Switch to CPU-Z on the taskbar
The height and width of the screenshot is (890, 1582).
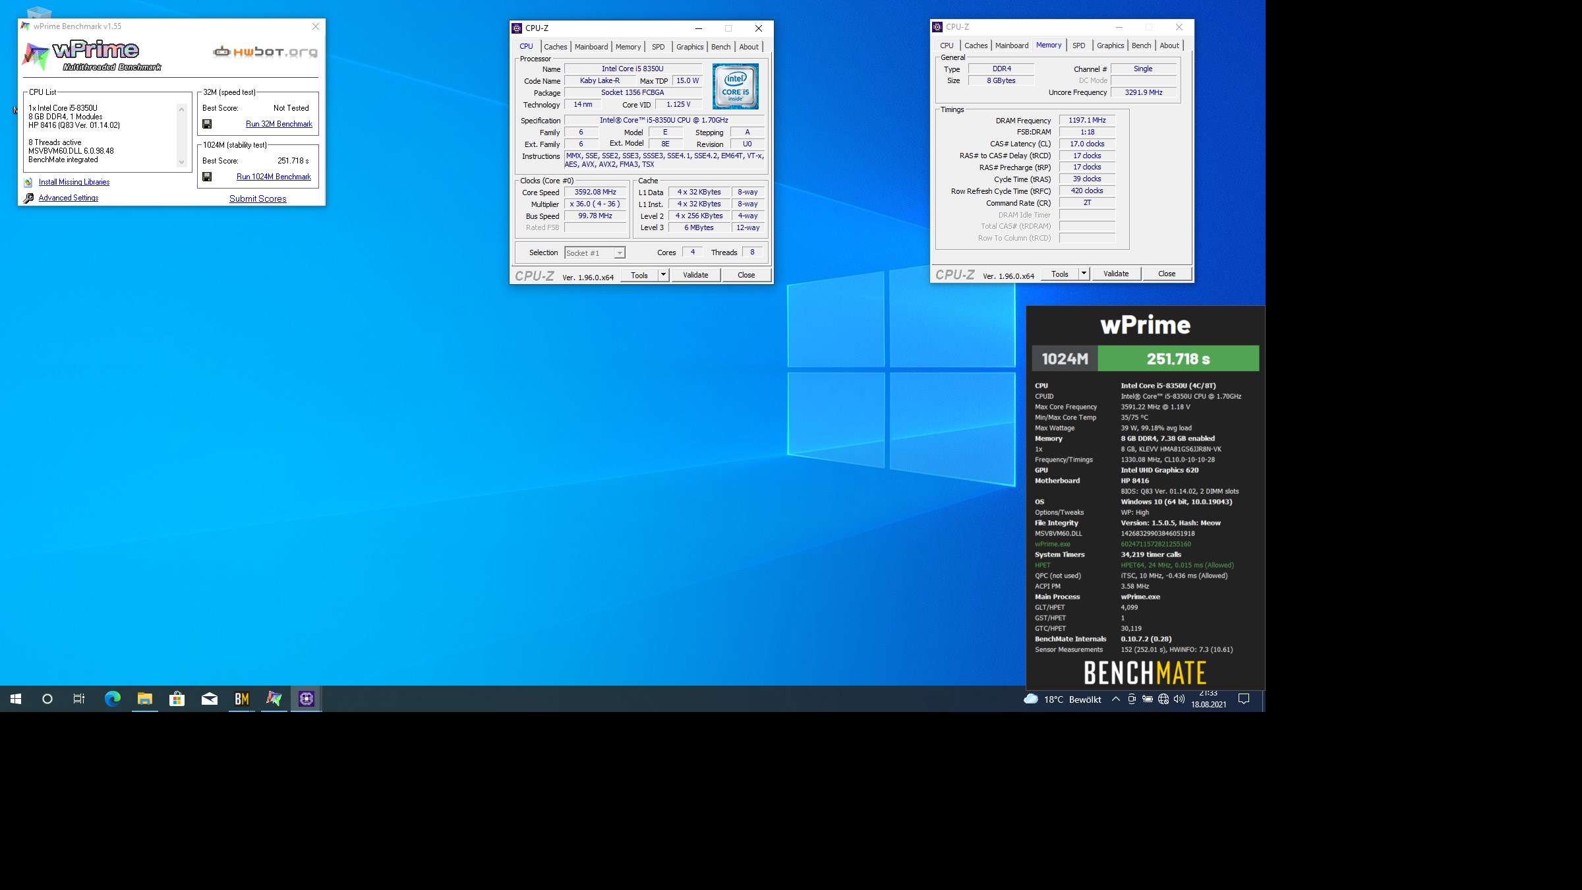(307, 699)
